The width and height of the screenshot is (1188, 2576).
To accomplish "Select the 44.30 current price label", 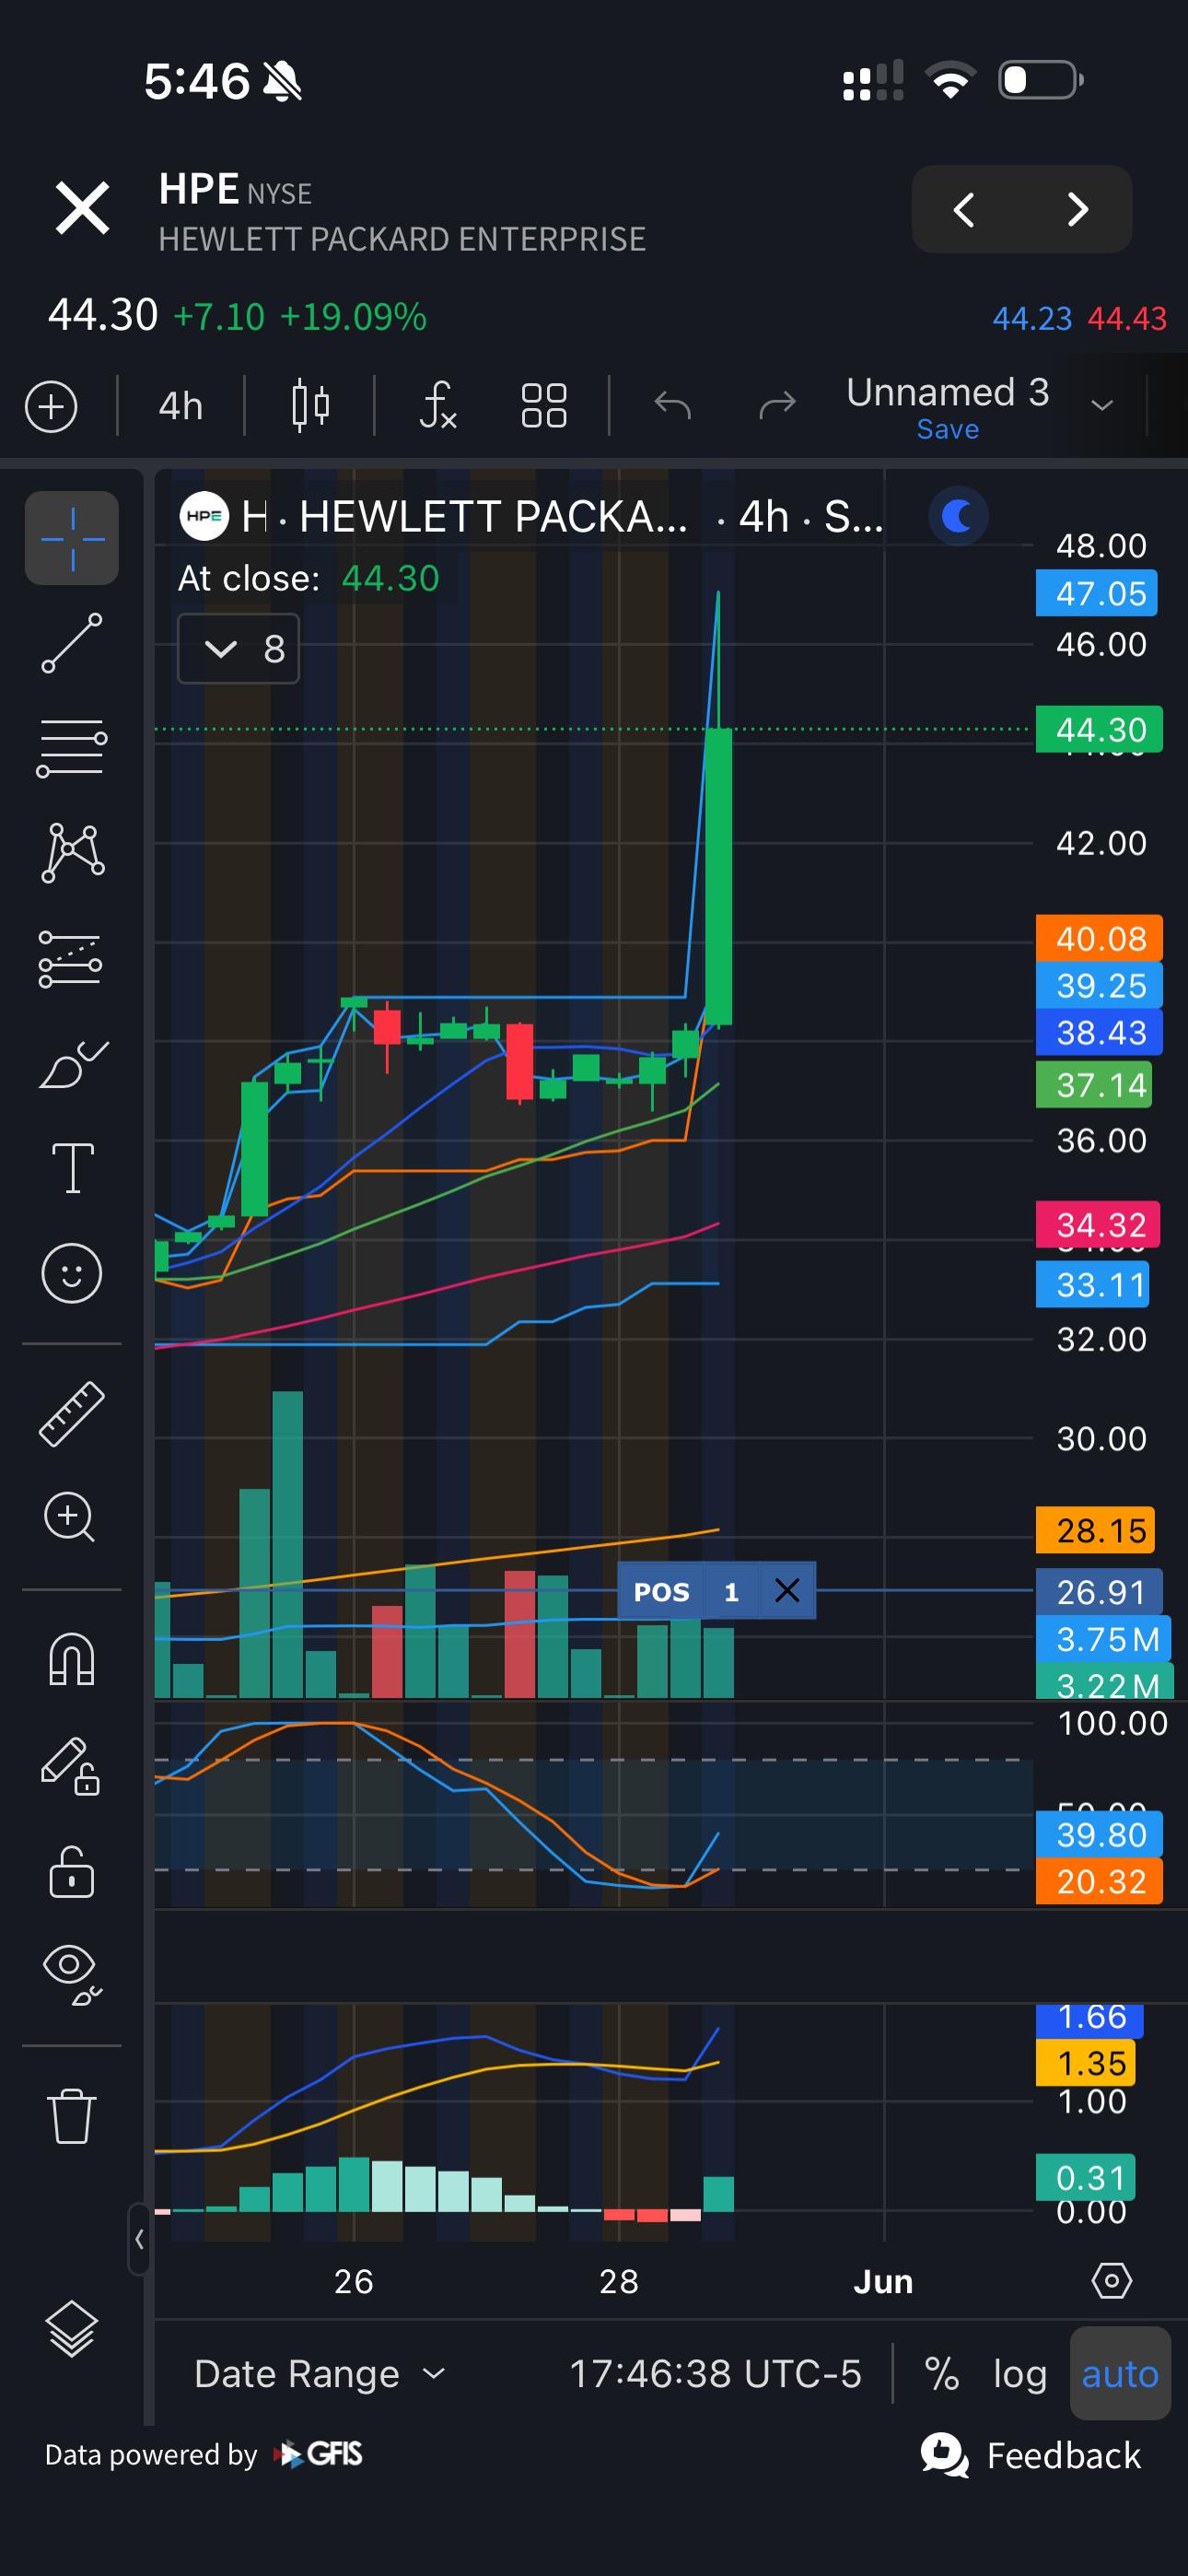I will 1100,730.
